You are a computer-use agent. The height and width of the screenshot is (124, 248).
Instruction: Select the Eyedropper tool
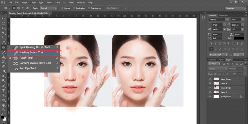[3, 42]
